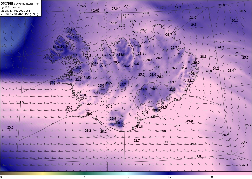Click the '0' label on the color scale
This screenshot has height=179, width=252.
click(x=1, y=177)
